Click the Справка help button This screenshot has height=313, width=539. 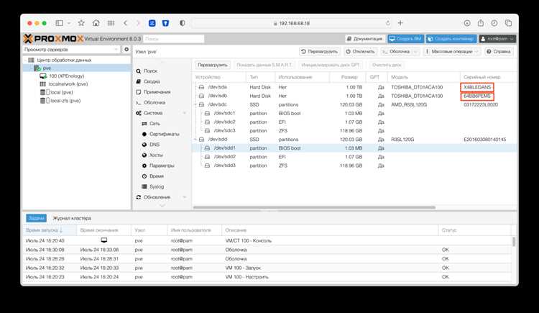(499, 52)
